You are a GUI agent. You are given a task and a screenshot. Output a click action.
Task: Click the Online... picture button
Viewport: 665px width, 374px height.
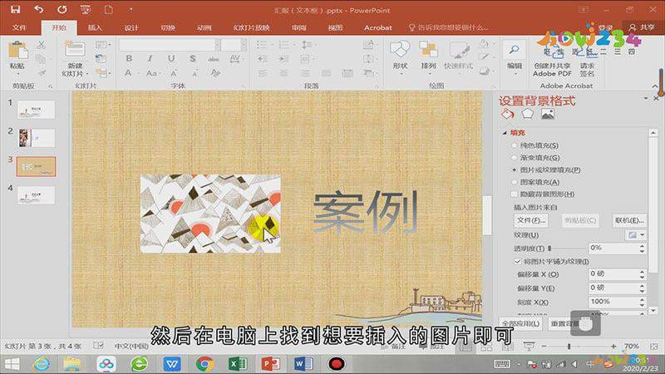[629, 220]
